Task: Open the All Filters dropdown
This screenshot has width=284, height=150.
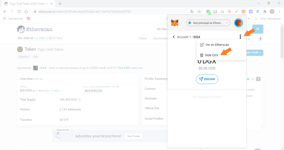Action: 161,29
